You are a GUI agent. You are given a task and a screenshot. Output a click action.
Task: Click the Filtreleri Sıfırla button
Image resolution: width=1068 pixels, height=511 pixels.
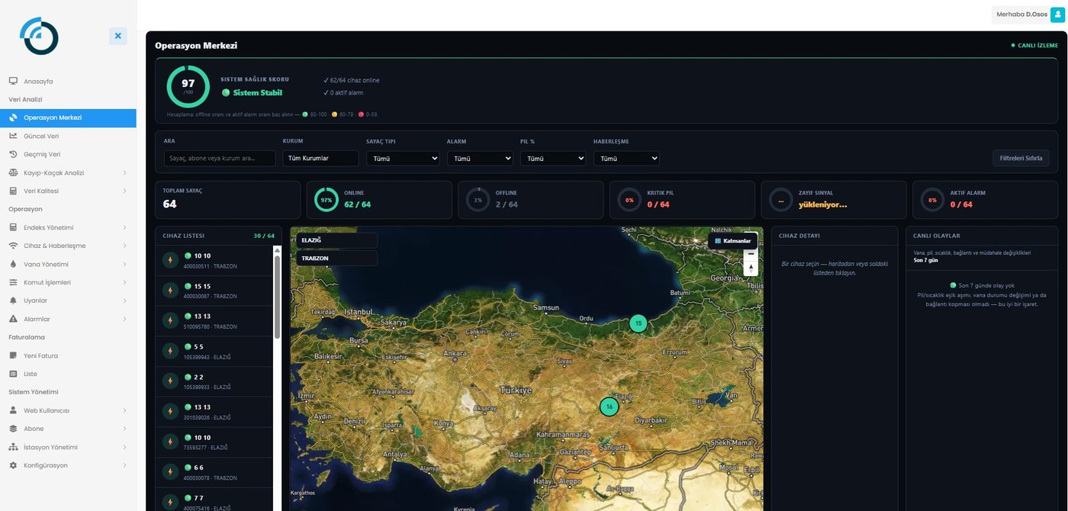1021,158
